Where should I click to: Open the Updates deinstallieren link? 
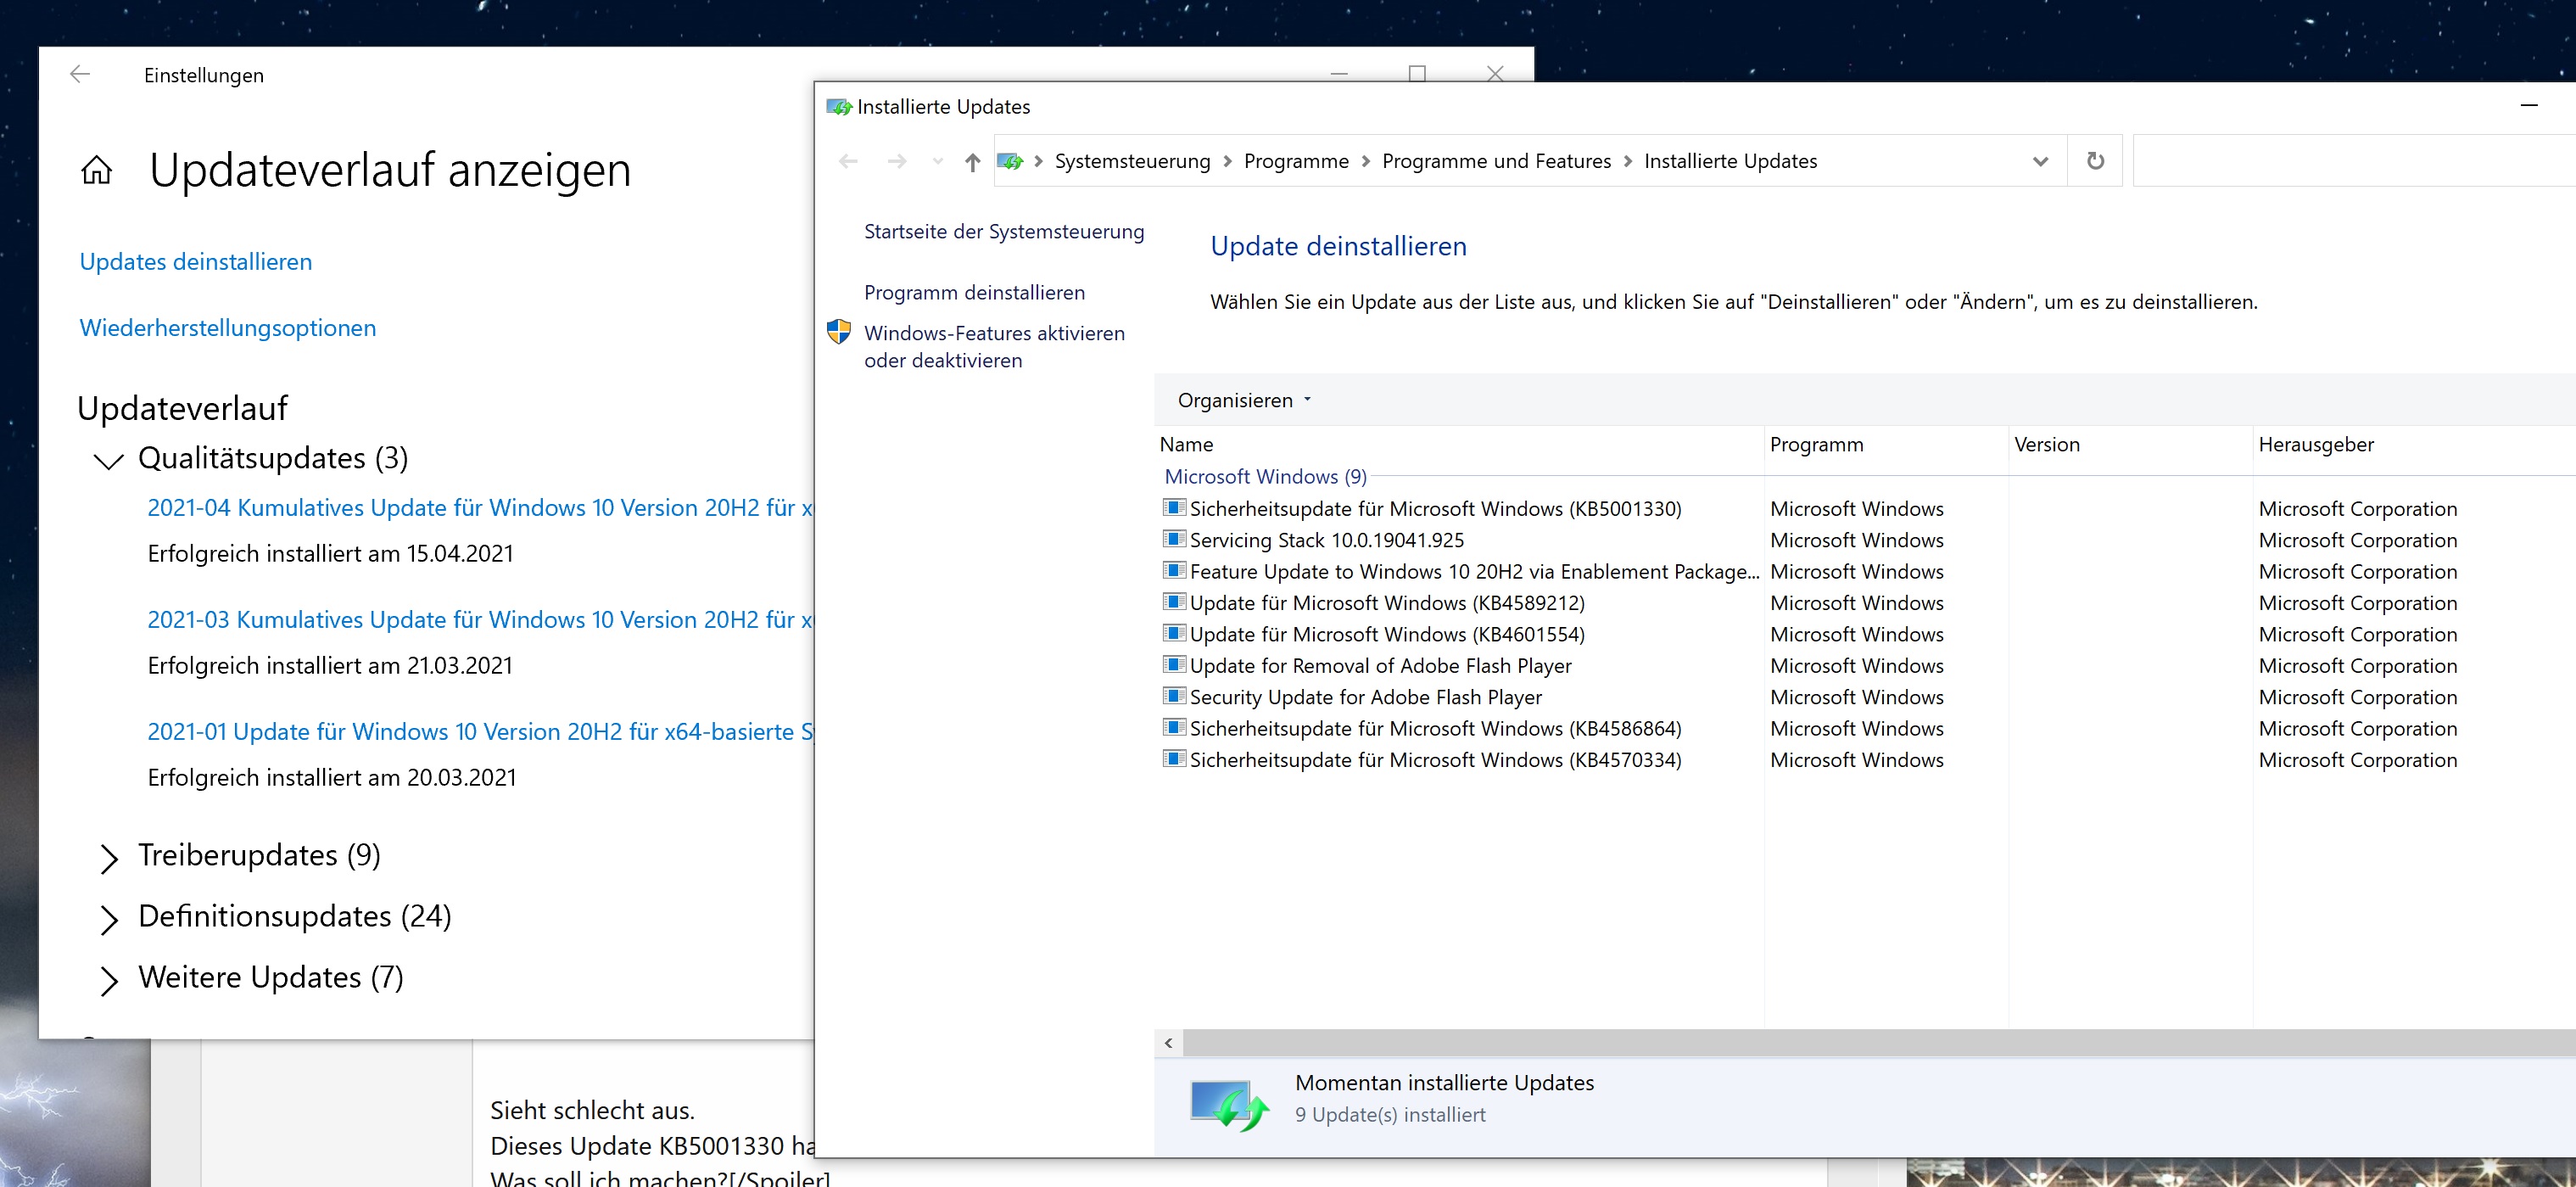pyautogui.click(x=196, y=262)
